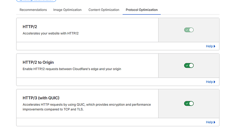This screenshot has width=234, height=128.
Task: Click the arrow icon beside HTTP/2 to Origin Help
Action: click(214, 82)
